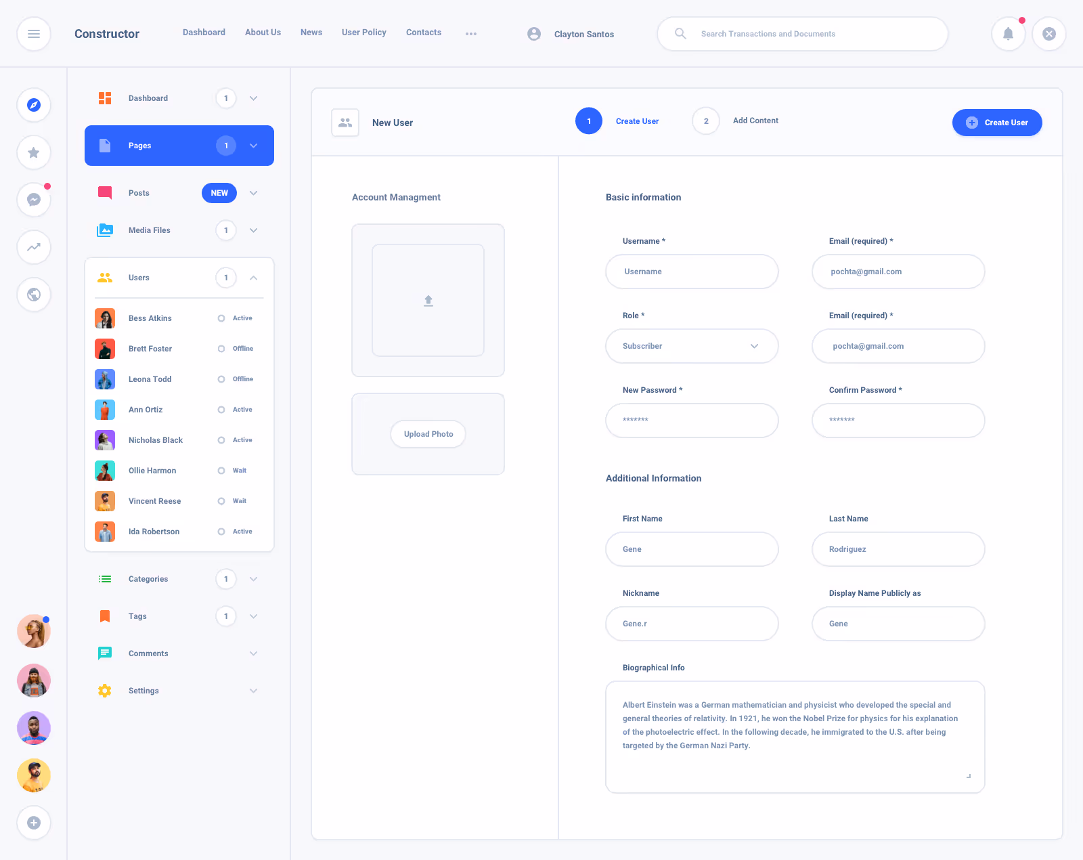Click the NEW badge on Posts
This screenshot has height=860, width=1083.
coord(219,193)
